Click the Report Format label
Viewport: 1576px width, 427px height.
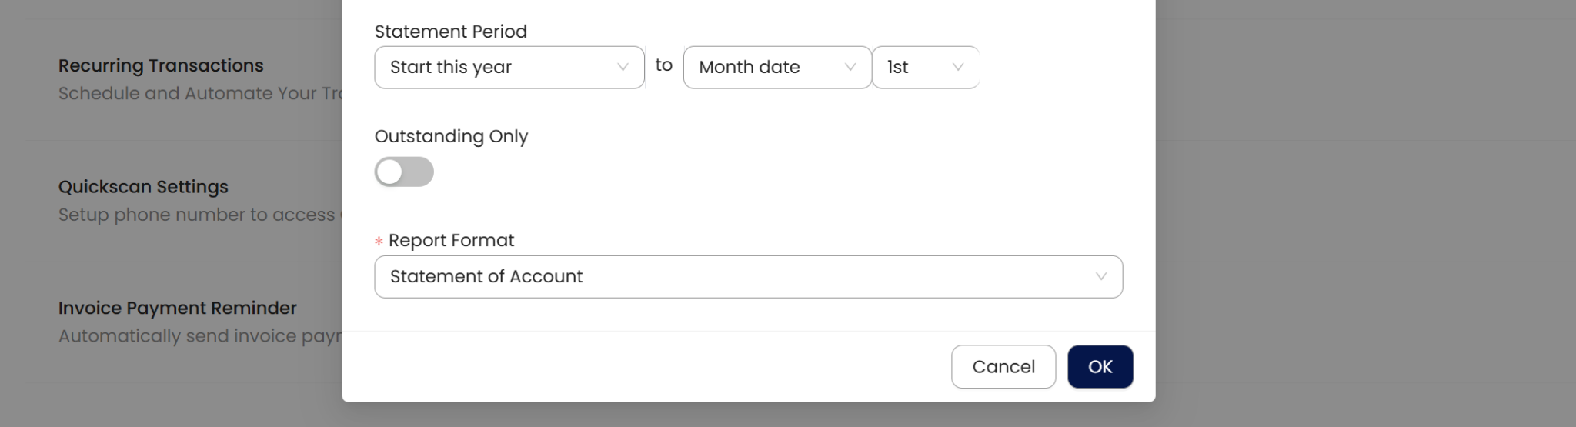(x=451, y=241)
